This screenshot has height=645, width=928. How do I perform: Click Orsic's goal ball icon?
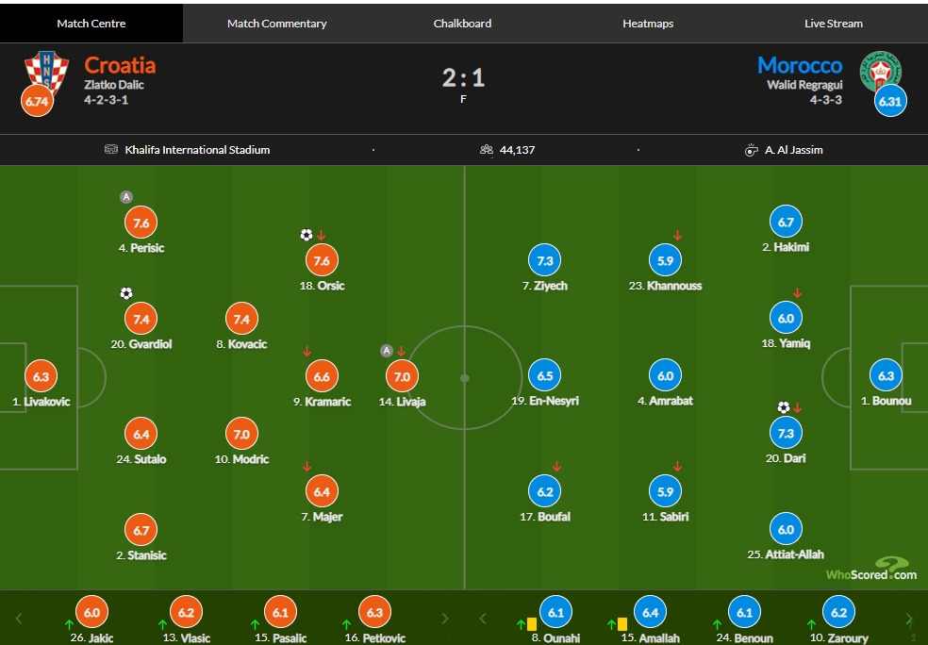click(x=306, y=235)
